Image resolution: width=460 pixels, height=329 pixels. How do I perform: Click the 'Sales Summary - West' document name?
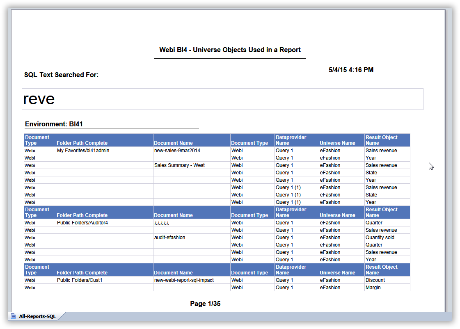[x=180, y=165]
